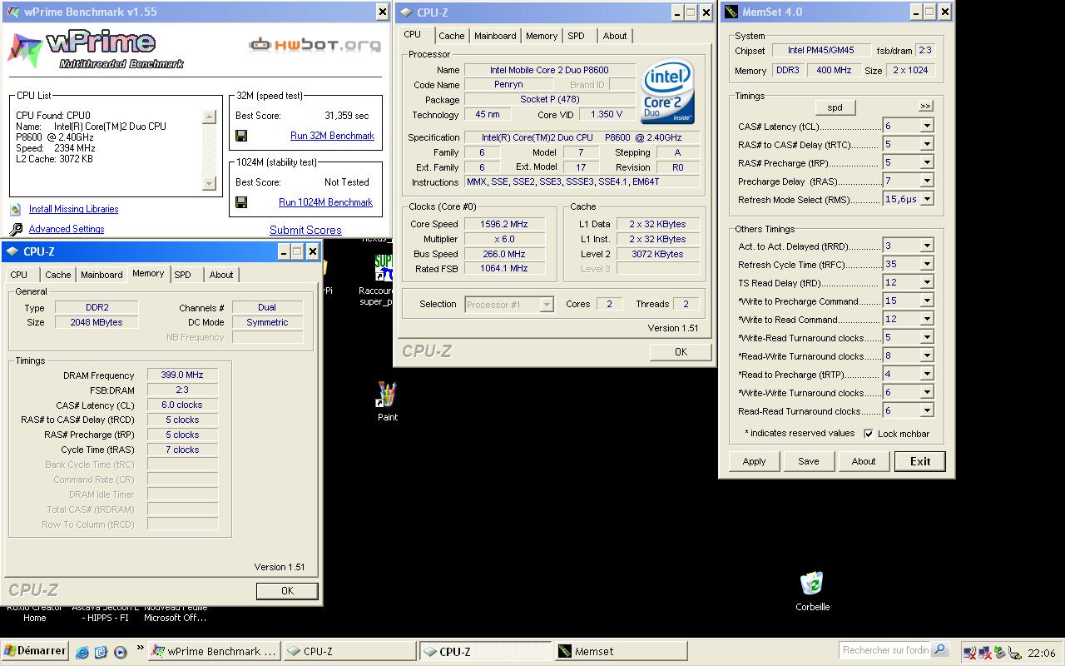The image size is (1065, 666).
Task: Open the Processor #1 selection dropdown
Action: (547, 305)
